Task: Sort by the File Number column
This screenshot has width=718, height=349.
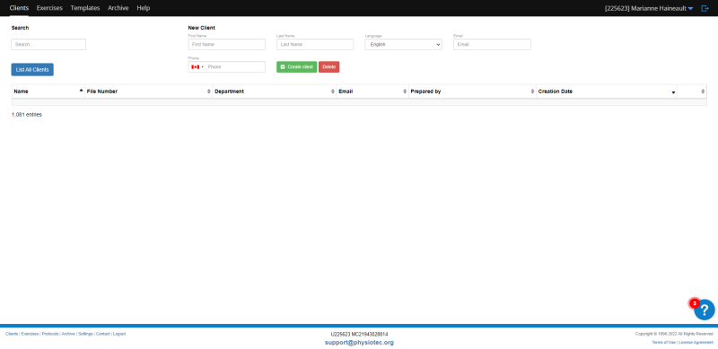Action: point(148,92)
